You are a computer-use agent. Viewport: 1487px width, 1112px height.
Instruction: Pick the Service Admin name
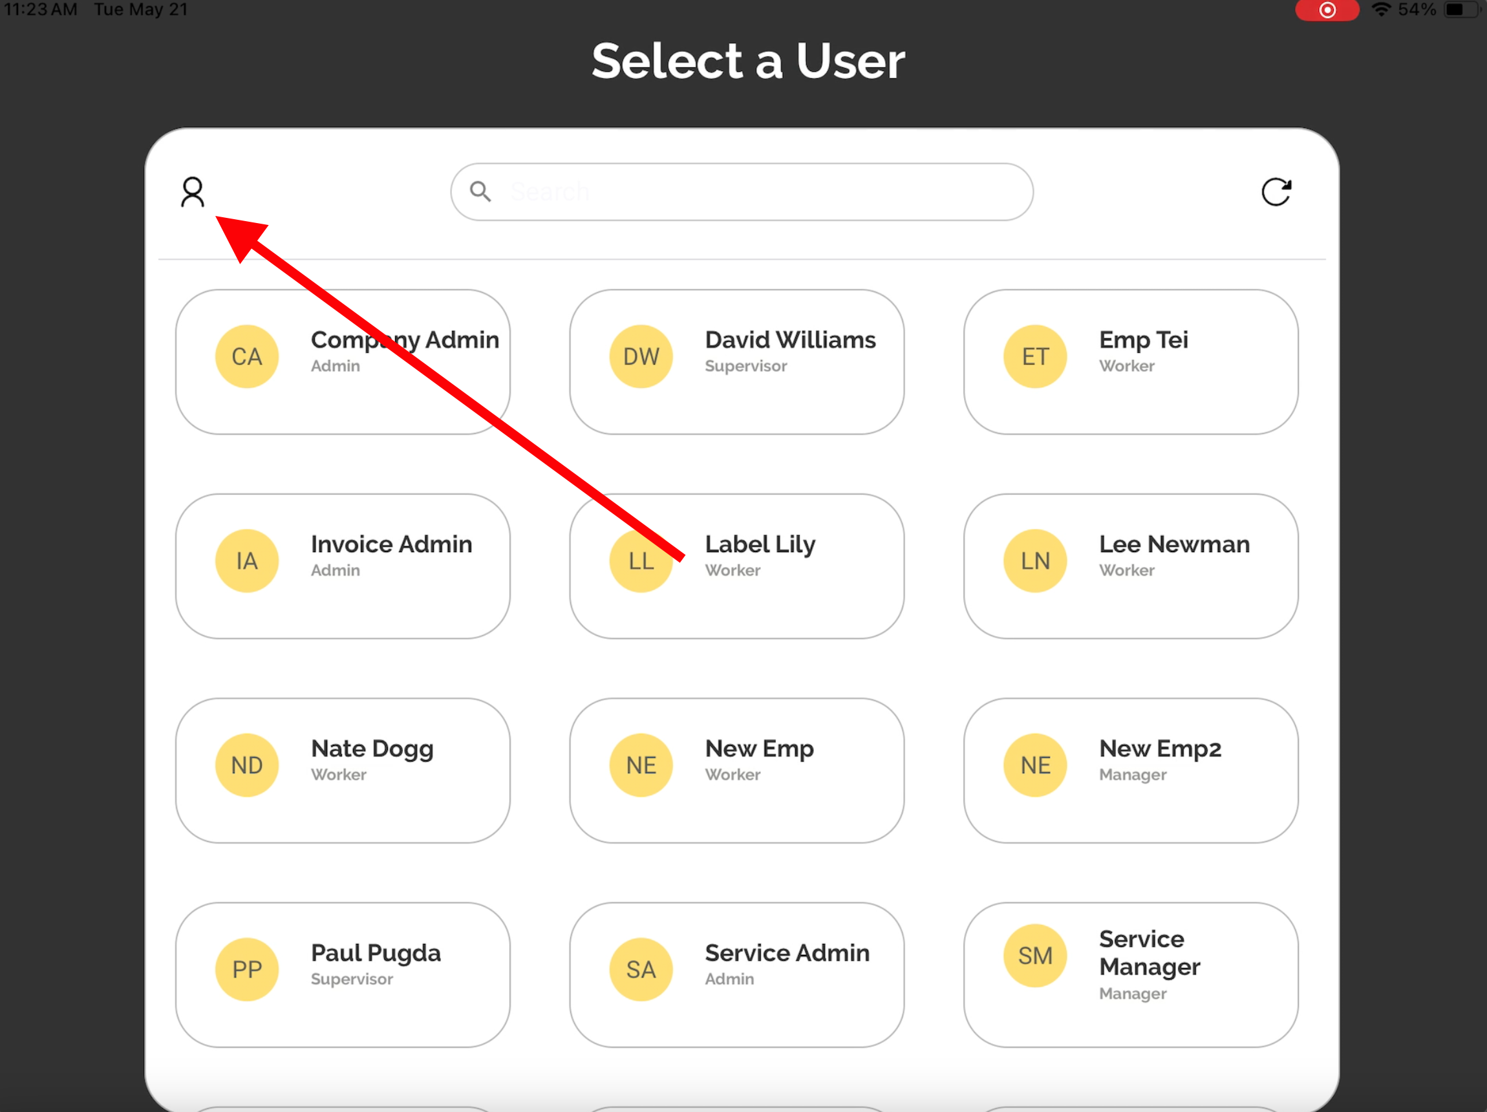coord(787,953)
